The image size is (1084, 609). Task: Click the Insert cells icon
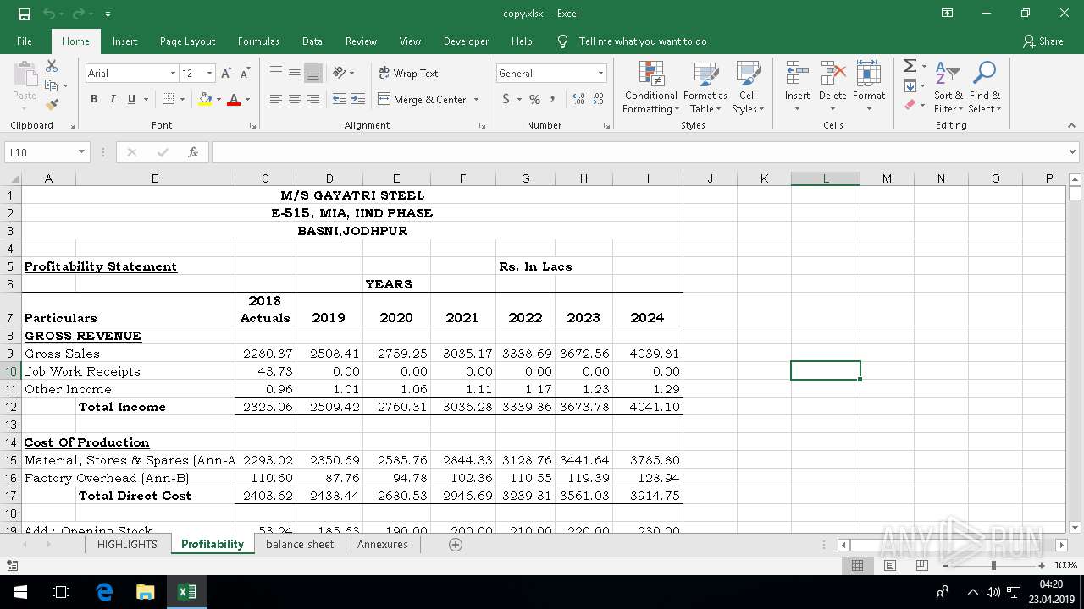(x=797, y=74)
